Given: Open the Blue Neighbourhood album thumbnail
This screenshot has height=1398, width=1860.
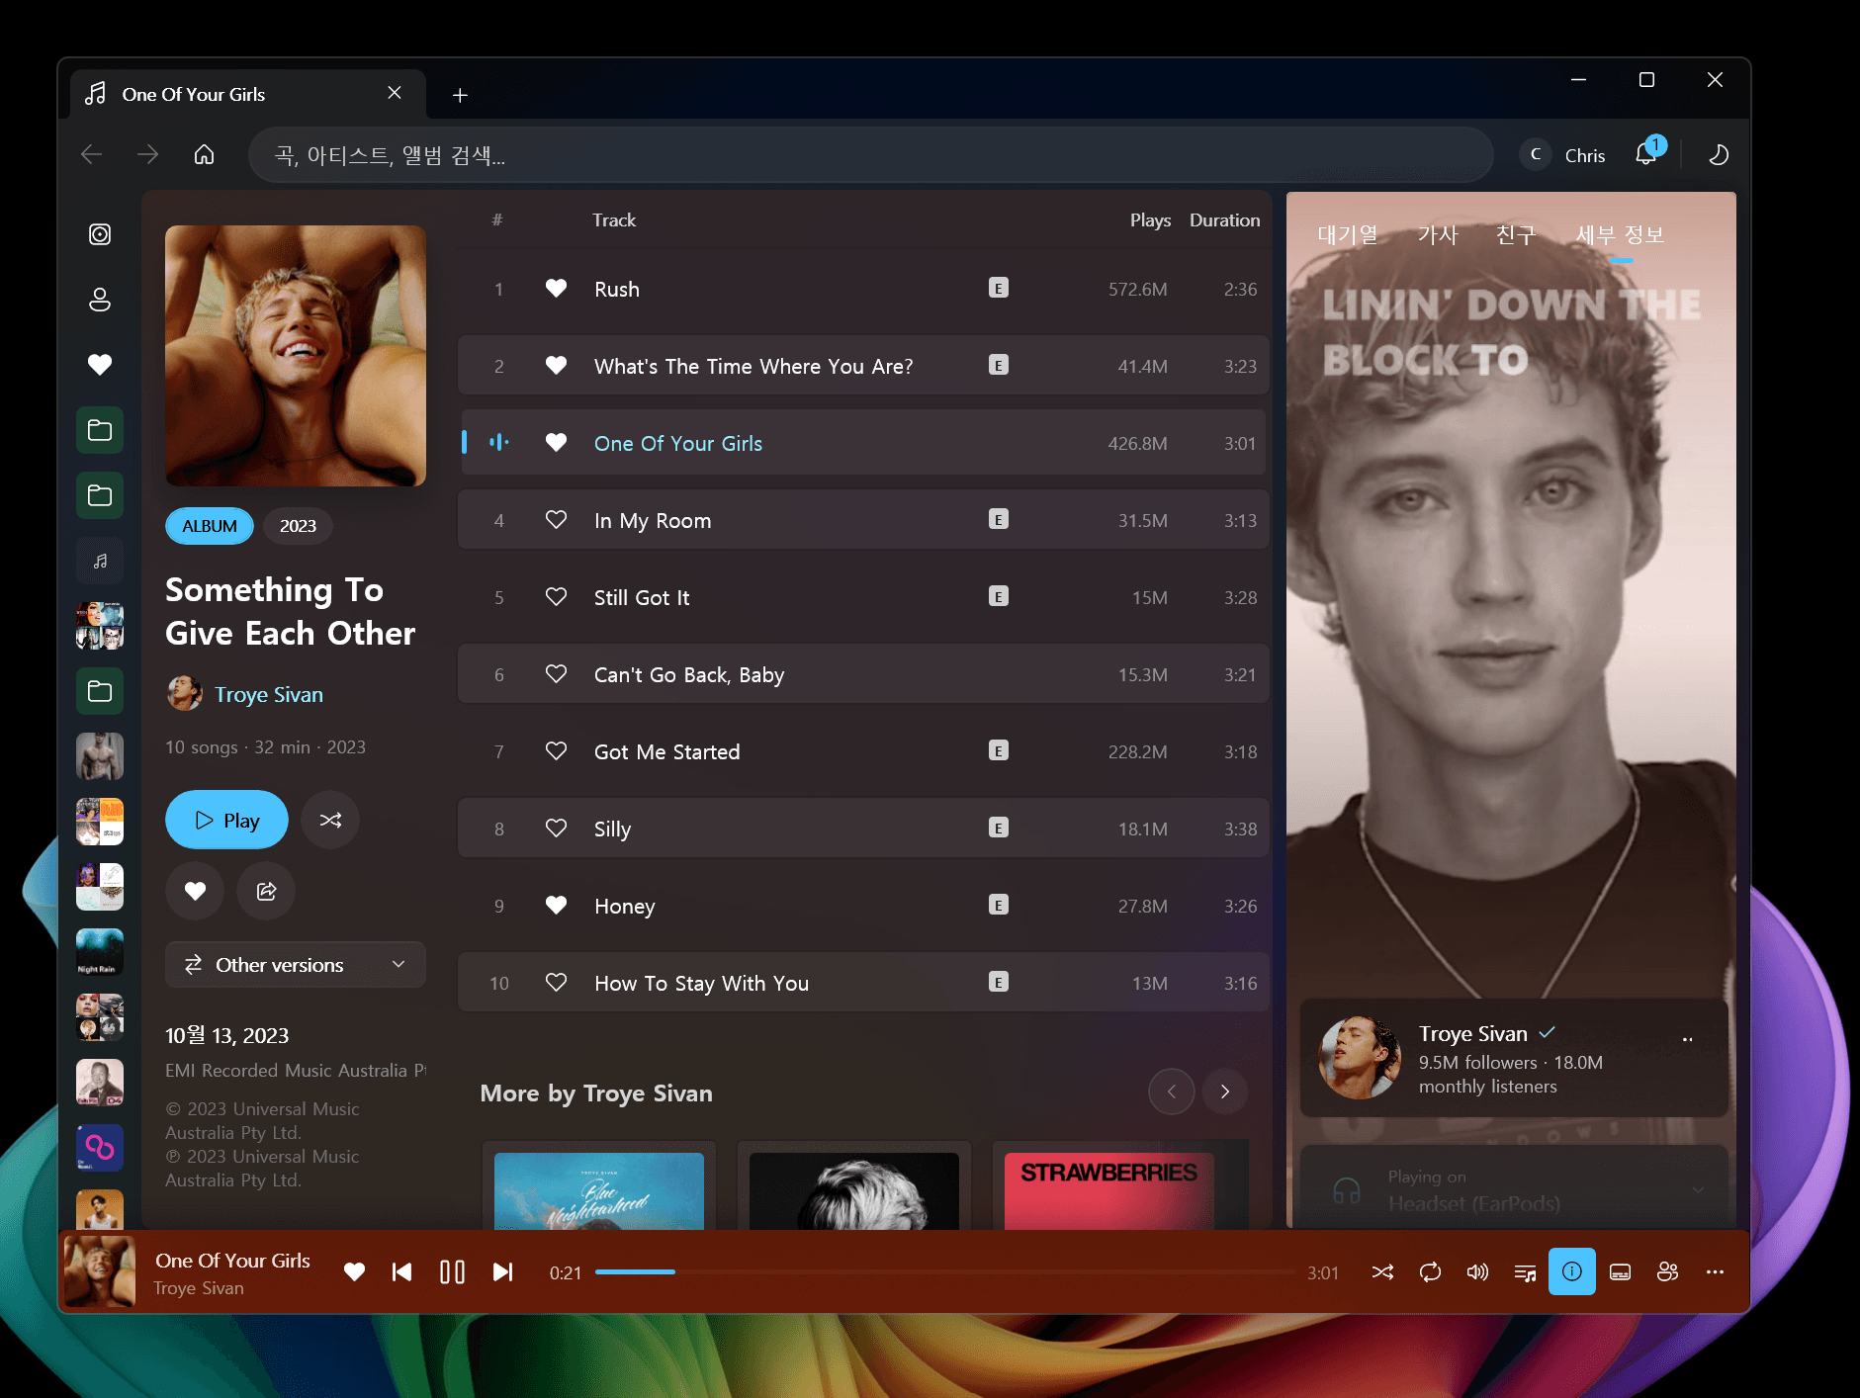Looking at the screenshot, I should coord(599,1190).
